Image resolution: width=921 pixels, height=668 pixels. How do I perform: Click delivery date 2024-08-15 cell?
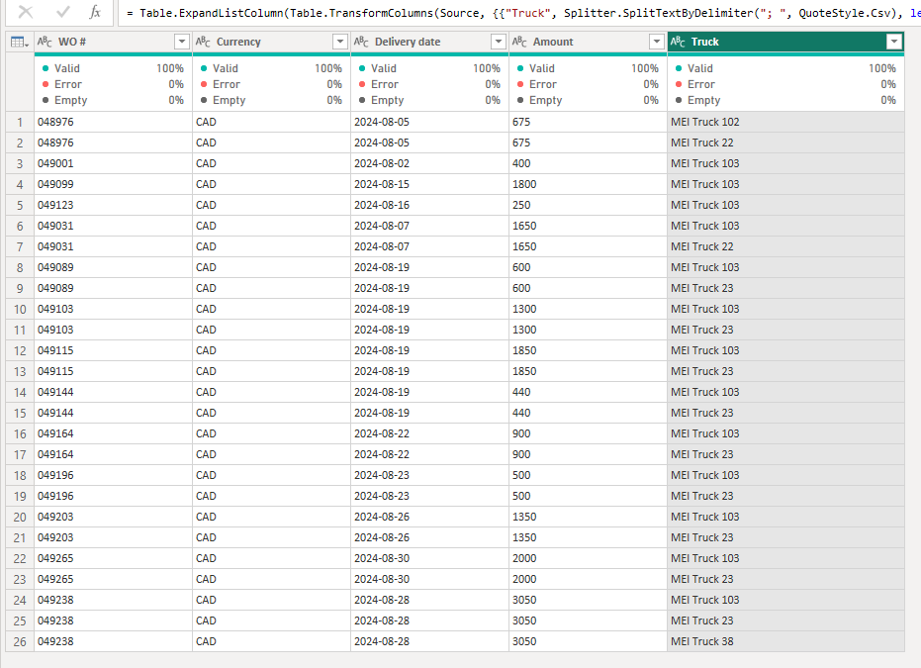430,184
